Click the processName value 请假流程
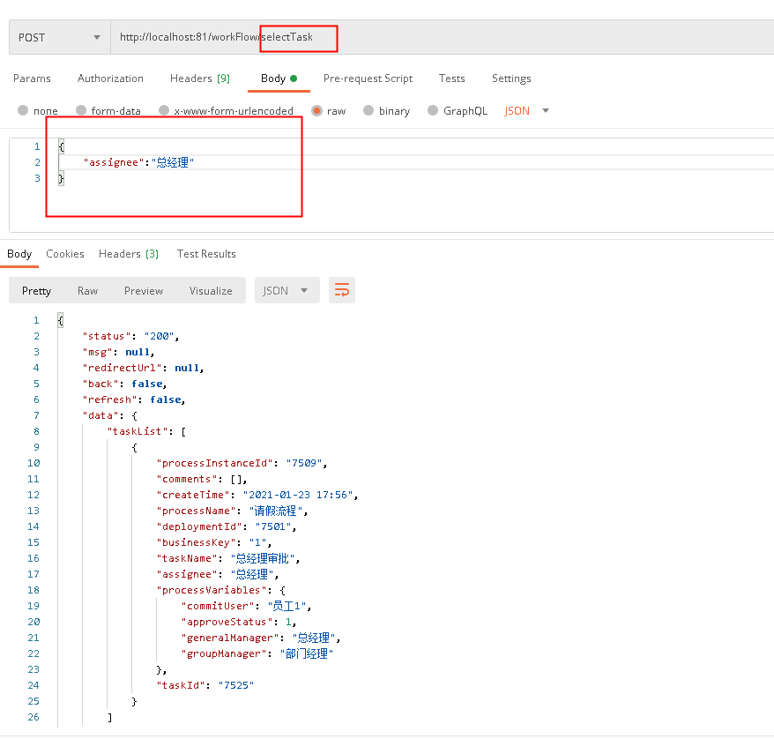The image size is (774, 739). (x=275, y=511)
